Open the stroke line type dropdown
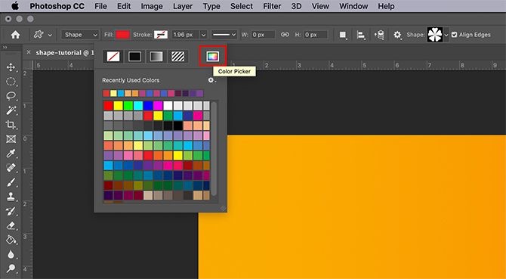506x279 pixels. tap(224, 35)
